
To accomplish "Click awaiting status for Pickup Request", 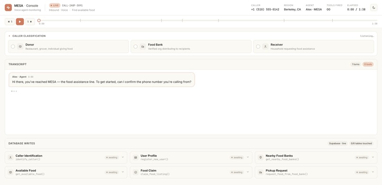I will coord(362,172).
